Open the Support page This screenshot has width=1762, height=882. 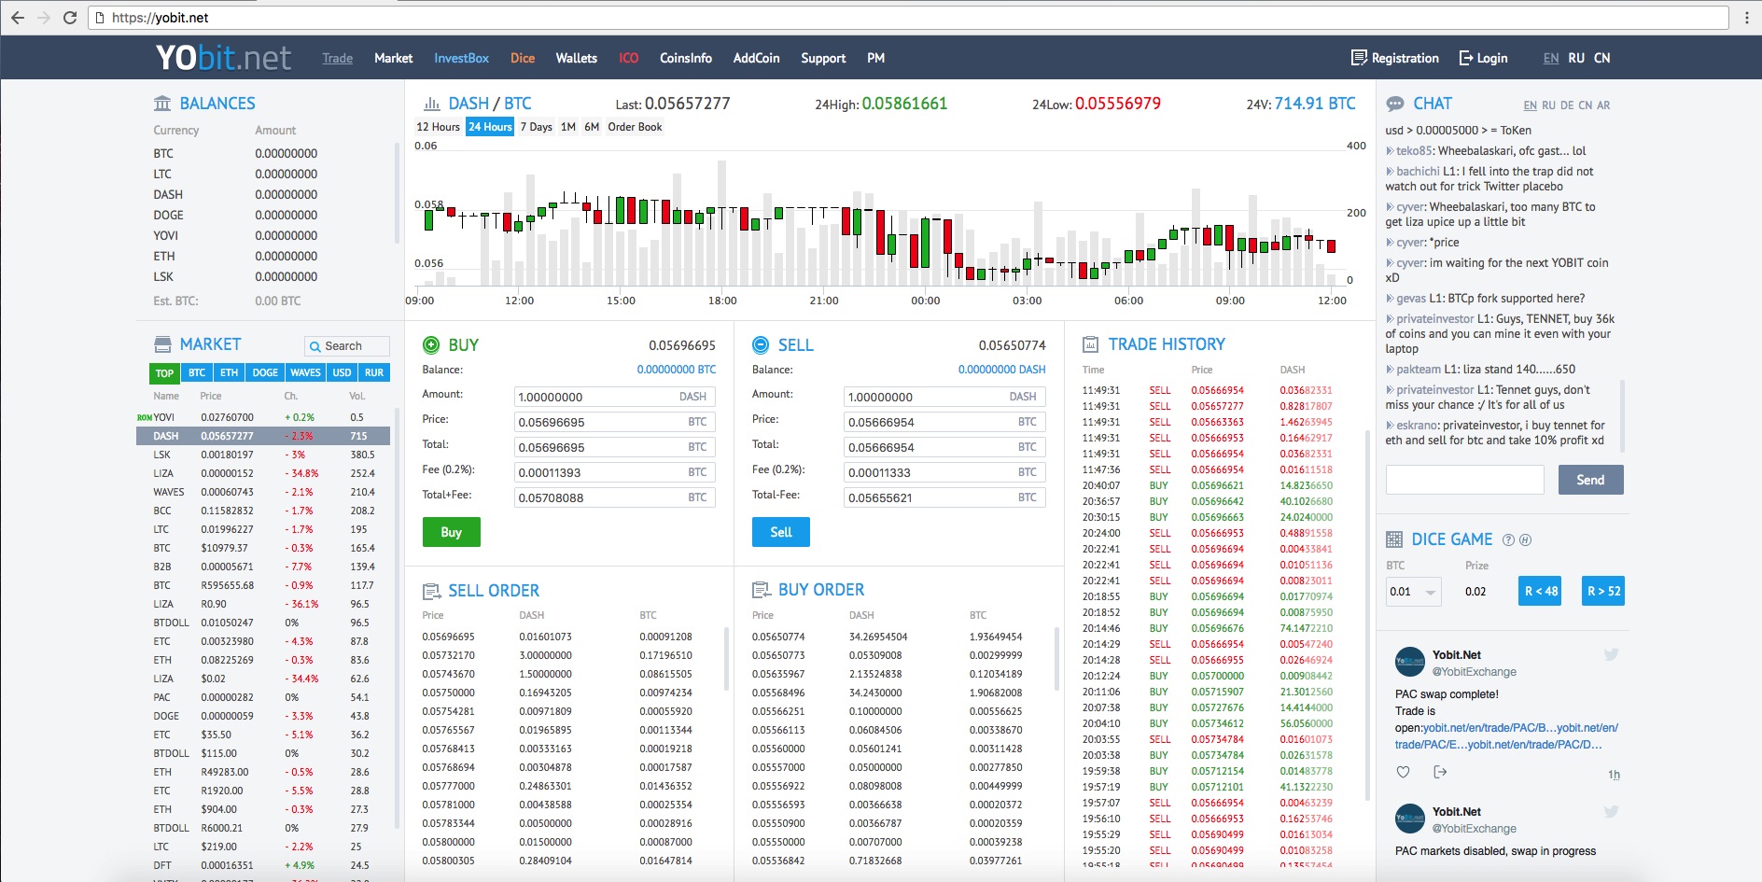coord(823,58)
